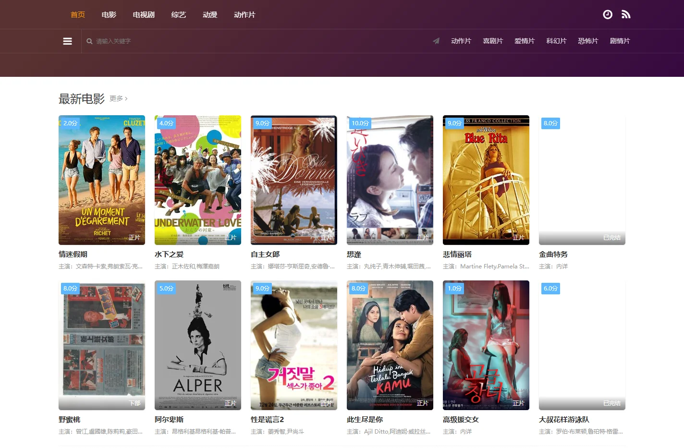Click the 大叔花样游泳队 title link
684x448 pixels.
pyautogui.click(x=564, y=420)
